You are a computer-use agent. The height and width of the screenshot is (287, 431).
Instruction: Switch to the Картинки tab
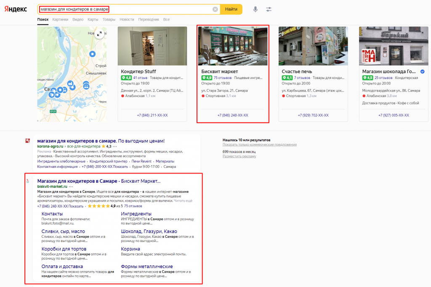point(60,19)
